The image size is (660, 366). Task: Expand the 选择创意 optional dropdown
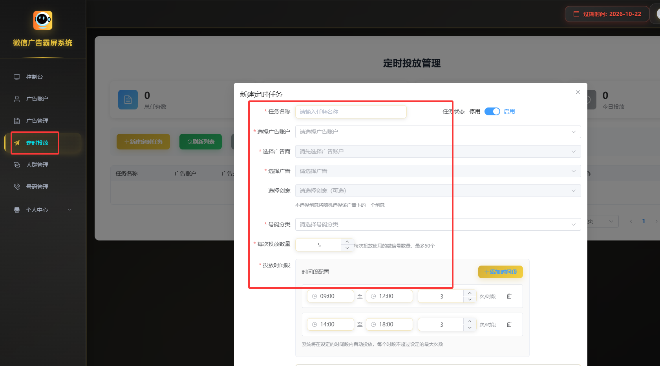coord(437,191)
